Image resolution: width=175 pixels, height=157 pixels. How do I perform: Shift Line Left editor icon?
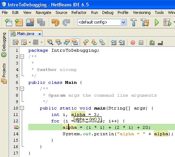114,42
